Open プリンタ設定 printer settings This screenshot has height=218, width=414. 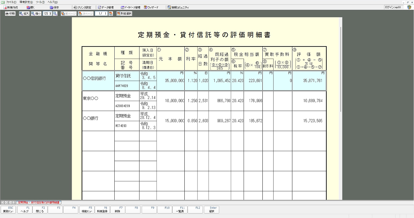[82, 7]
